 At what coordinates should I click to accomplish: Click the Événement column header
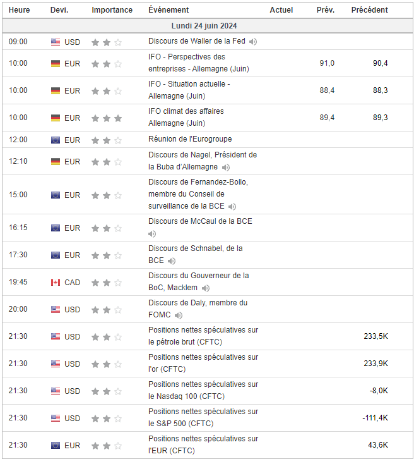pyautogui.click(x=168, y=10)
